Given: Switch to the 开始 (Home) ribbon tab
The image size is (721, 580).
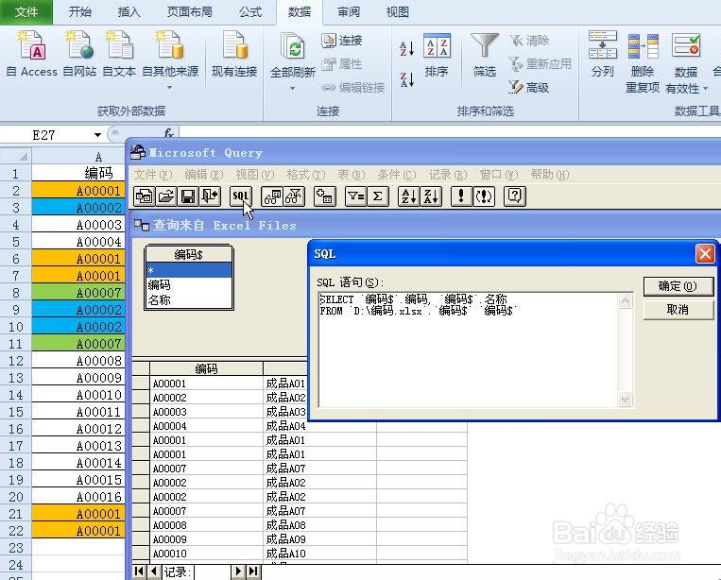Looking at the screenshot, I should point(80,12).
